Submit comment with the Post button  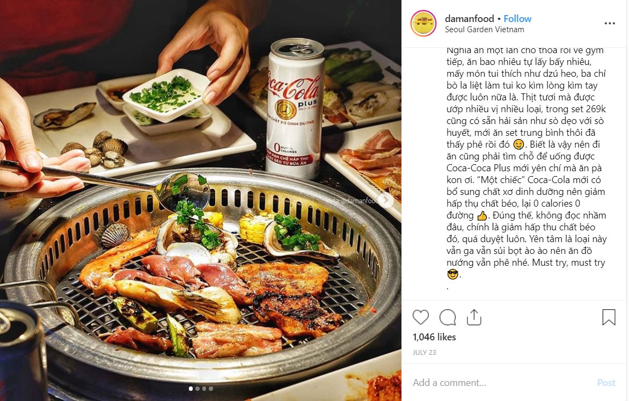pos(606,383)
